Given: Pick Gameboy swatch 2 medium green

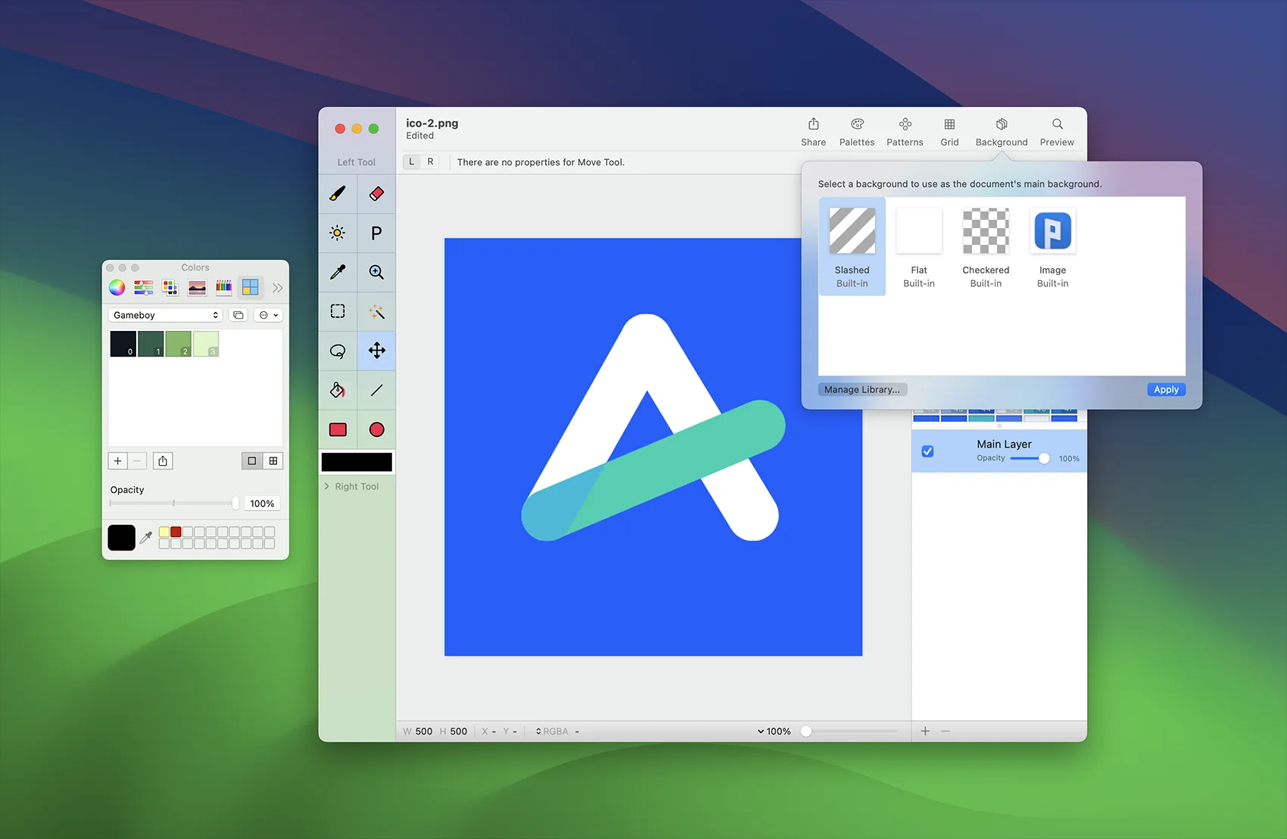Looking at the screenshot, I should [178, 343].
